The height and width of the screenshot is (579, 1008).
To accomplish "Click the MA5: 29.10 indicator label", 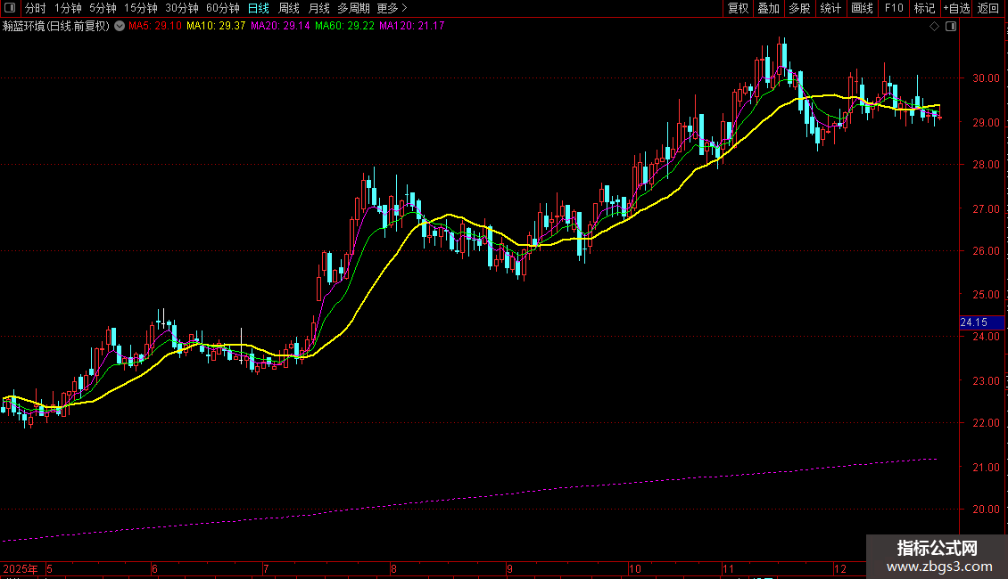I will (x=155, y=26).
